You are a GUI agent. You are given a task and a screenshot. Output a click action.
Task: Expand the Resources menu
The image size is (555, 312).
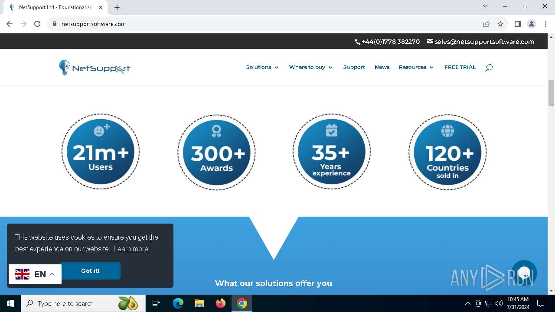click(x=416, y=67)
